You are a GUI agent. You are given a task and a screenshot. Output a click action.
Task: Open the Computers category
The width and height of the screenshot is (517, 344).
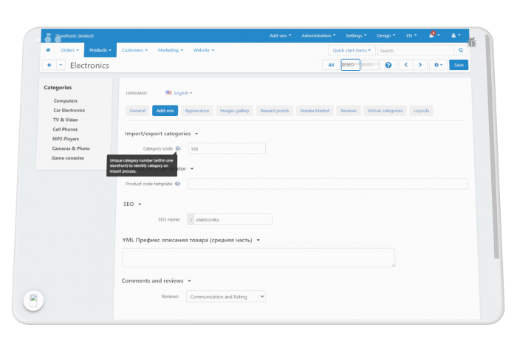[65, 101]
